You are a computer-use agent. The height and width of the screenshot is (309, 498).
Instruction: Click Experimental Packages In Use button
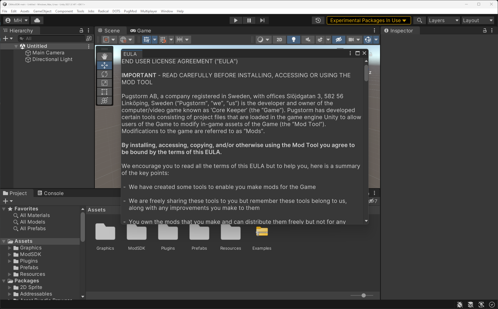[368, 20]
